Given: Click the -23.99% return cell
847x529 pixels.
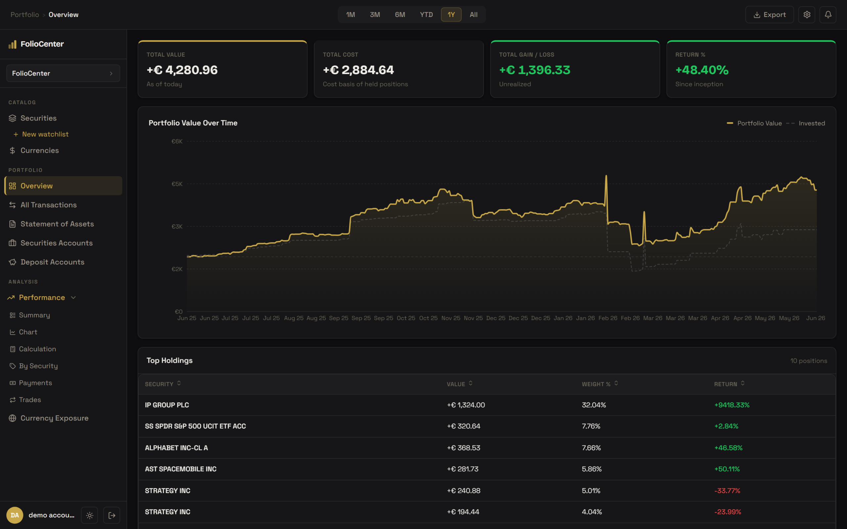Looking at the screenshot, I should coord(728,512).
